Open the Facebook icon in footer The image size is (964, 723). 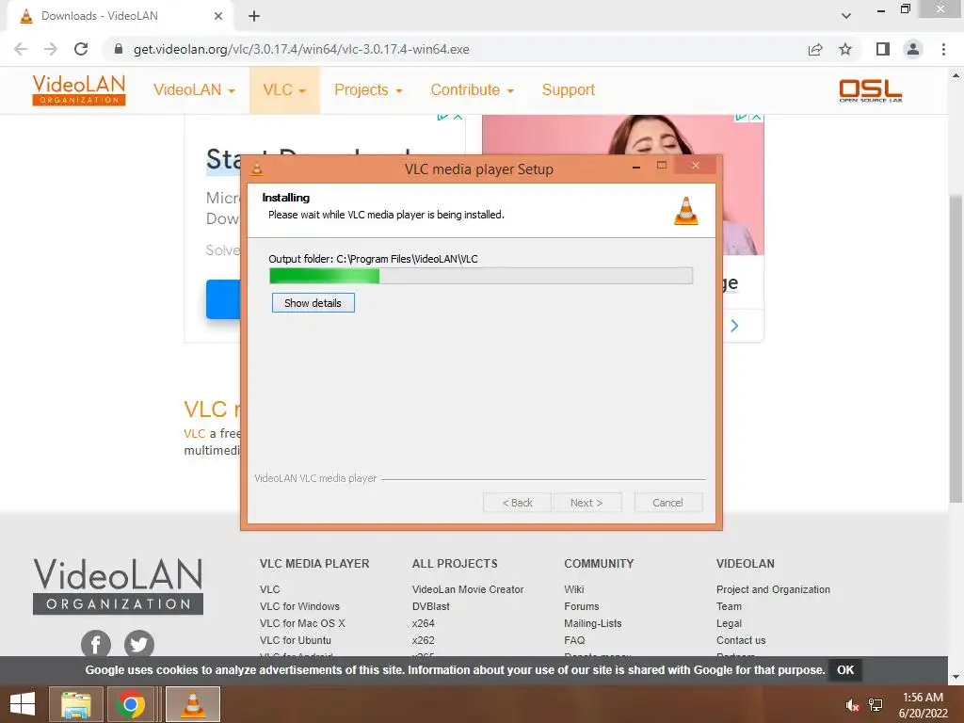[x=96, y=644]
